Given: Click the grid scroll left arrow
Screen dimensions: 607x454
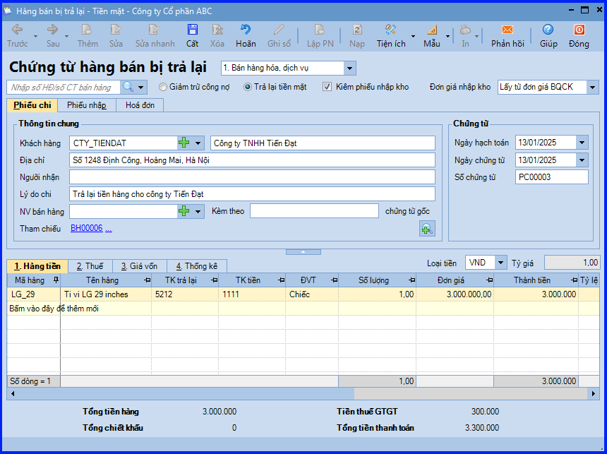Looking at the screenshot, I should 13,393.
